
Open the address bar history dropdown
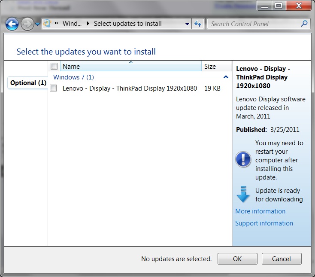click(187, 24)
